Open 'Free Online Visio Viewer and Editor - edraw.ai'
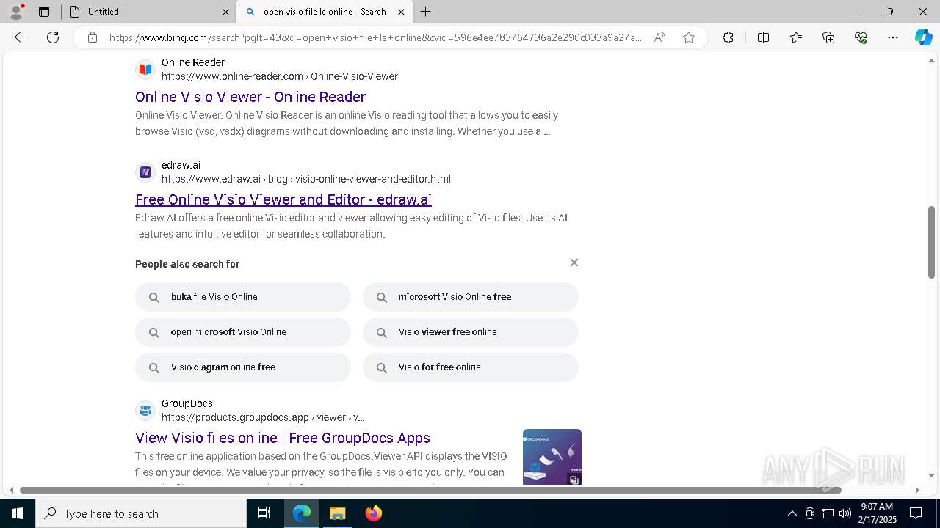Screen dimensions: 940x528 (x=283, y=199)
